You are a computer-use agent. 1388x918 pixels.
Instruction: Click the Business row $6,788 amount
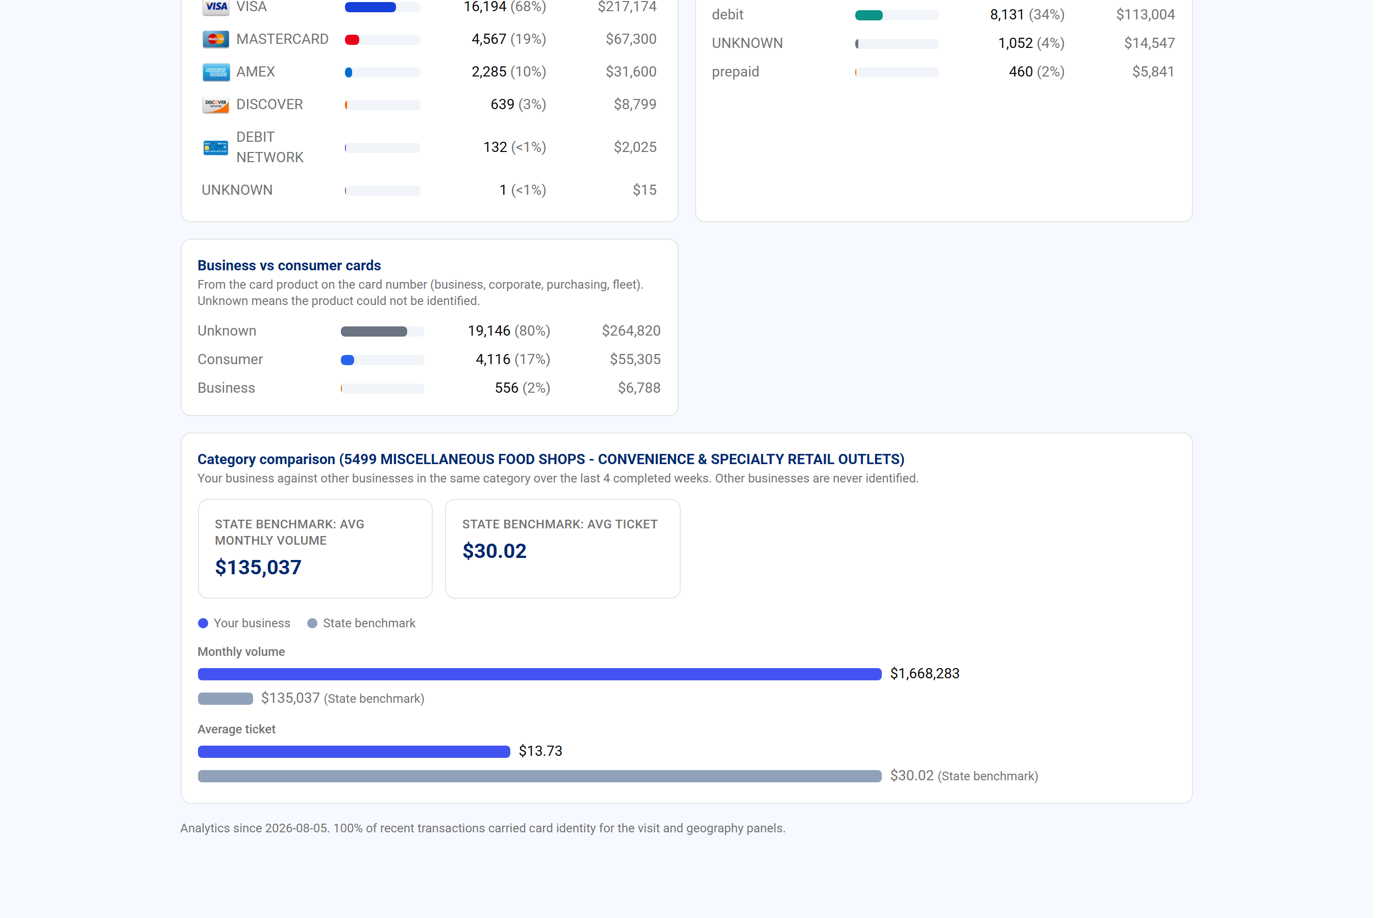(639, 388)
